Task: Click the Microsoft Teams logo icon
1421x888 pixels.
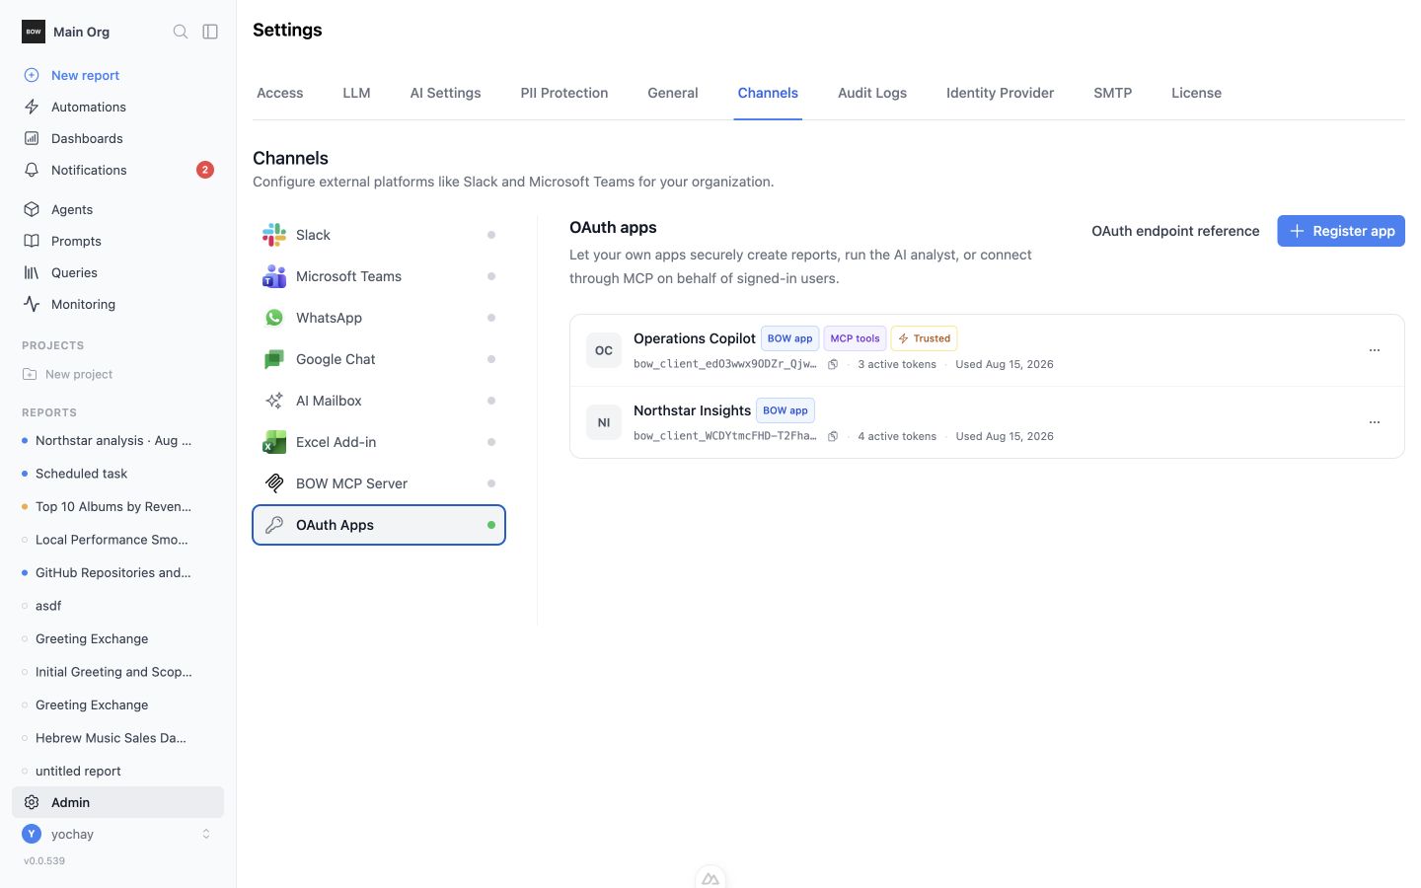Action: coord(274,276)
